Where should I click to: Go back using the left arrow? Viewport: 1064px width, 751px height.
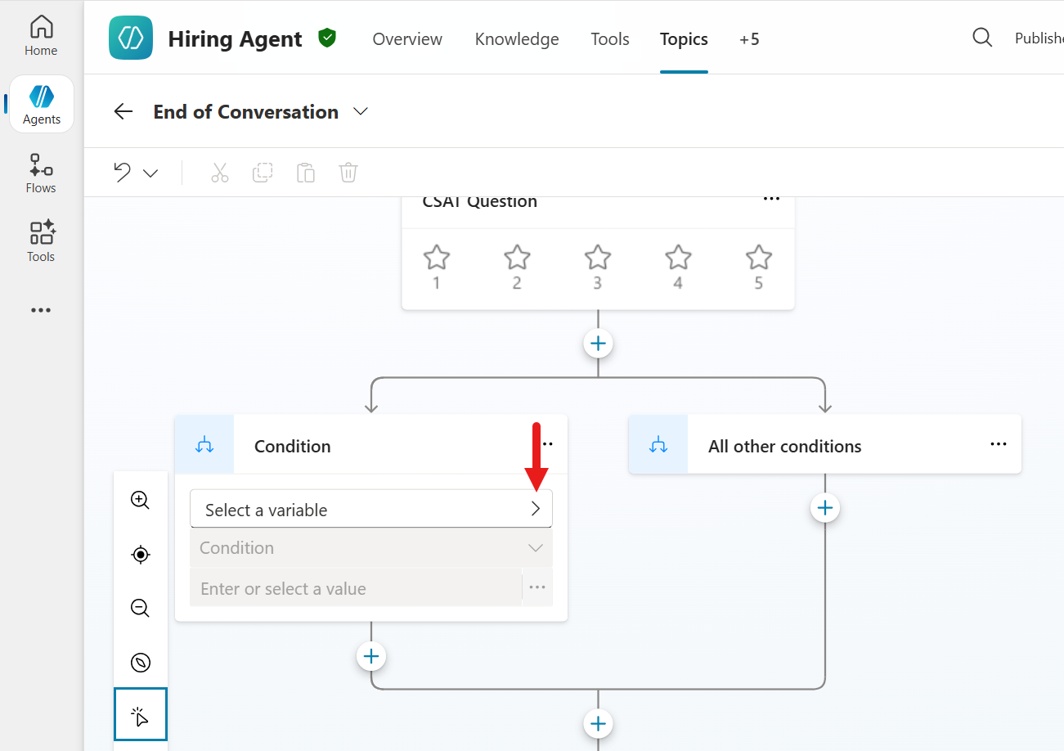[123, 112]
